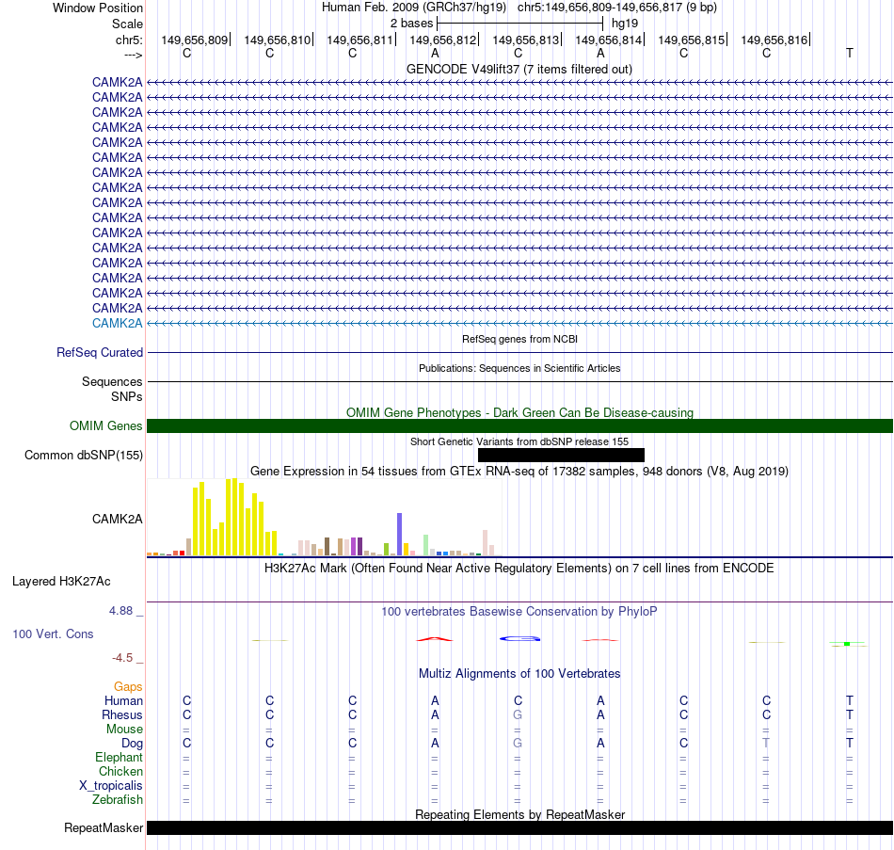Viewport: 894px width, 850px height.
Task: Click the Human species label
Action: [x=123, y=701]
